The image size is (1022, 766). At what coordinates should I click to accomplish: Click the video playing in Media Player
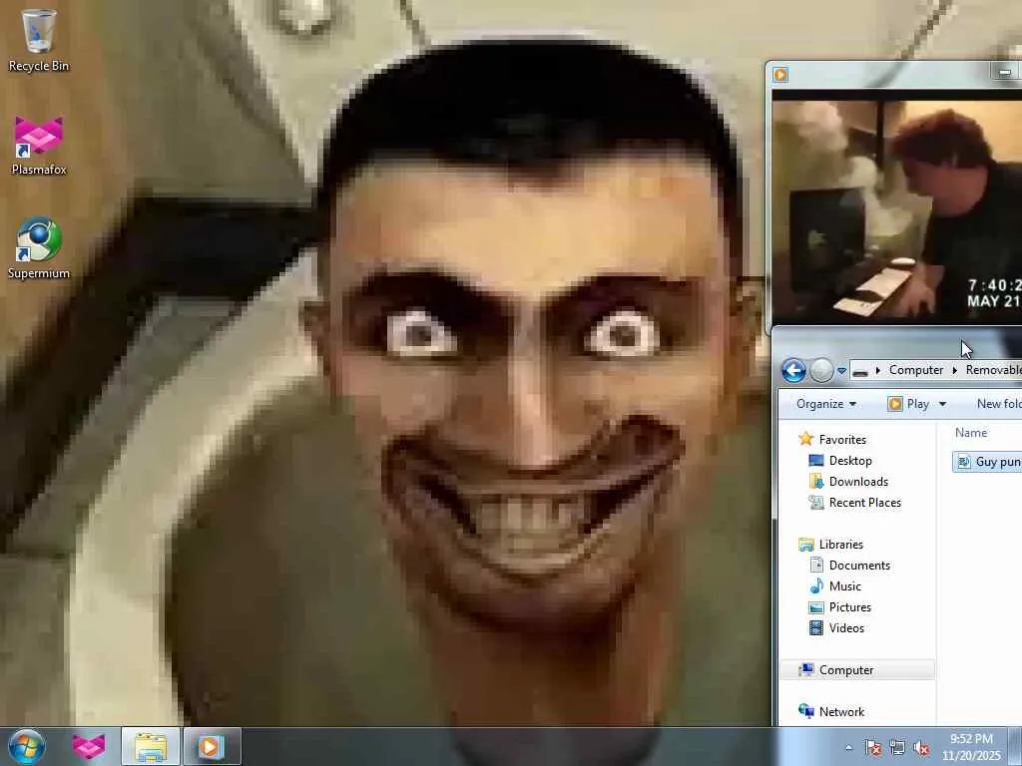897,205
